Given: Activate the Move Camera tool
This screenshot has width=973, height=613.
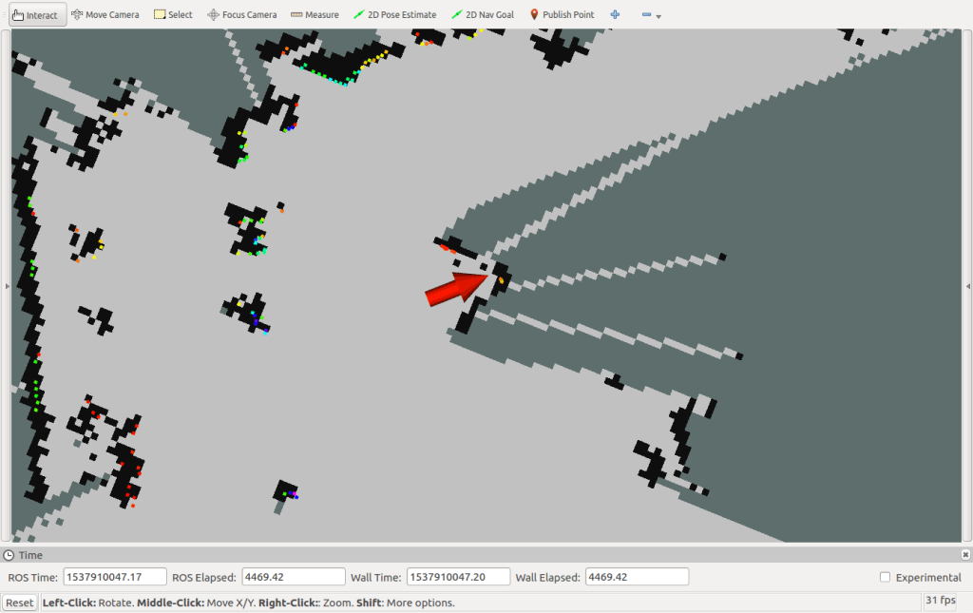Looking at the screenshot, I should 105,15.
